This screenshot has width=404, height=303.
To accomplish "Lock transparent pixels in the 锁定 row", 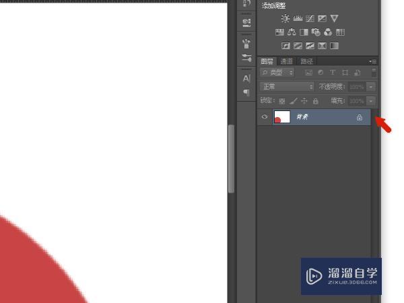I will (282, 101).
